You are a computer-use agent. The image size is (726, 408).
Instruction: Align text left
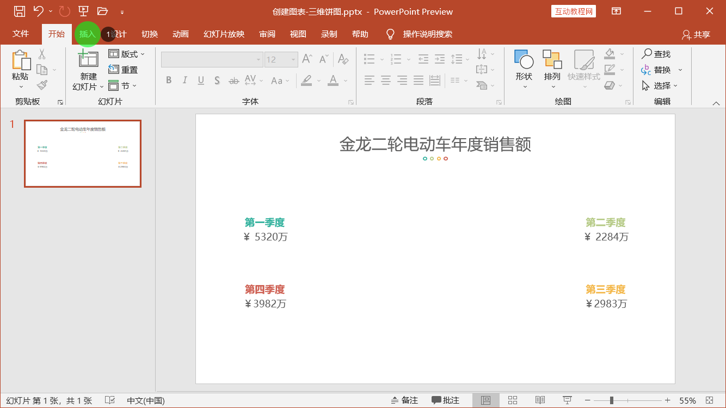370,81
